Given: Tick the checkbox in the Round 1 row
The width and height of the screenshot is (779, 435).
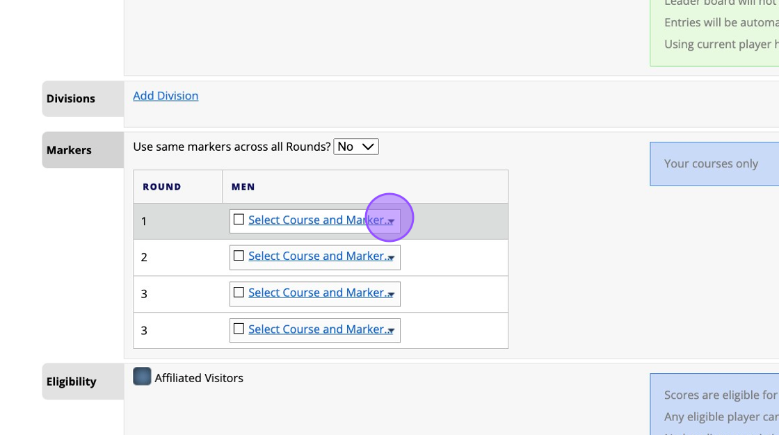Looking at the screenshot, I should (x=239, y=220).
